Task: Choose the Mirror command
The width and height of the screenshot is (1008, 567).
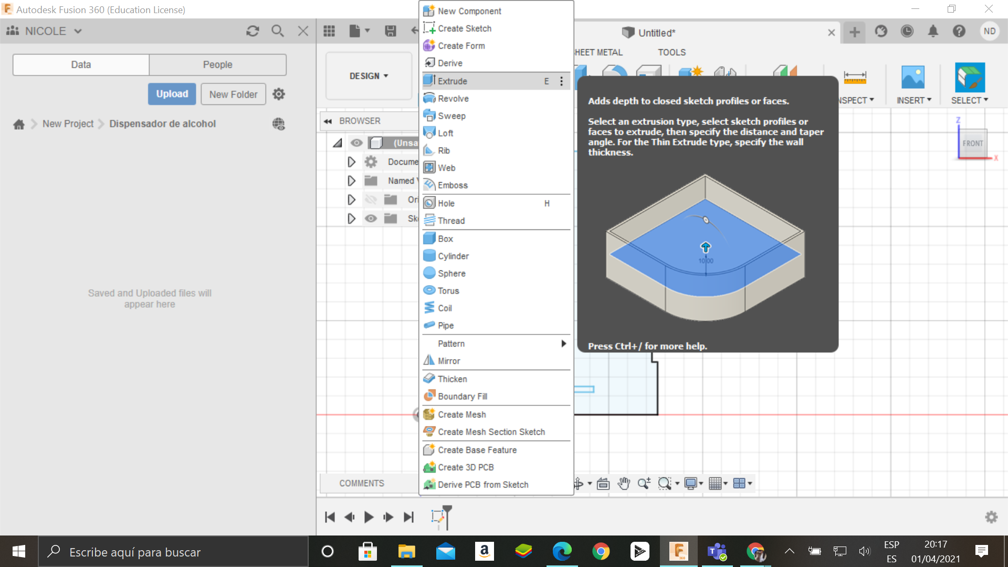Action: (x=496, y=361)
